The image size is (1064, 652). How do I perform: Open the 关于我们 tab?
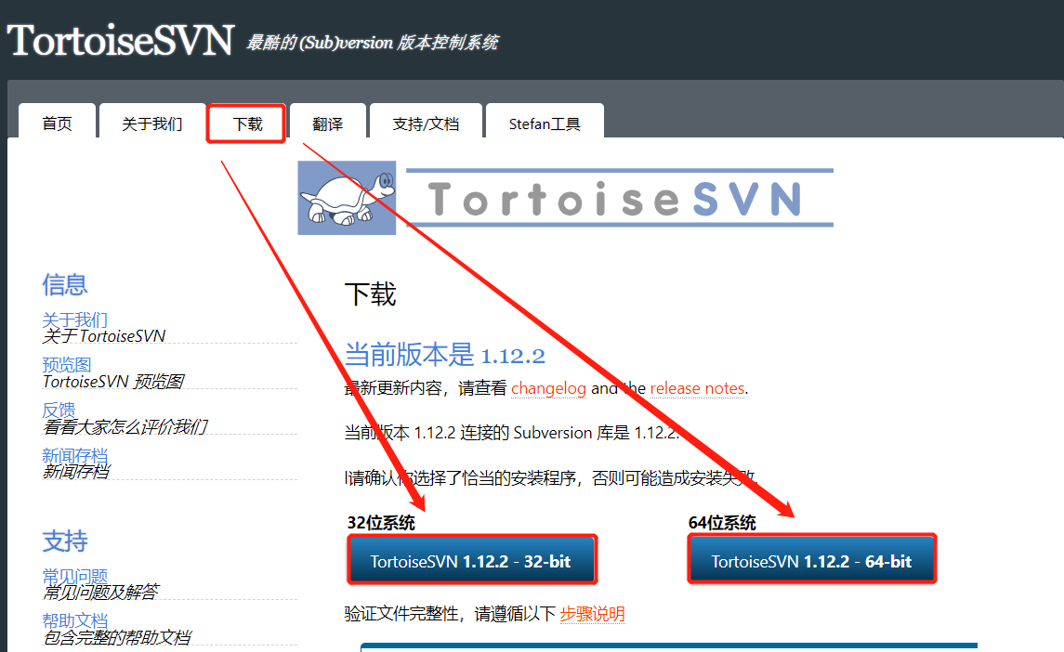pyautogui.click(x=152, y=124)
